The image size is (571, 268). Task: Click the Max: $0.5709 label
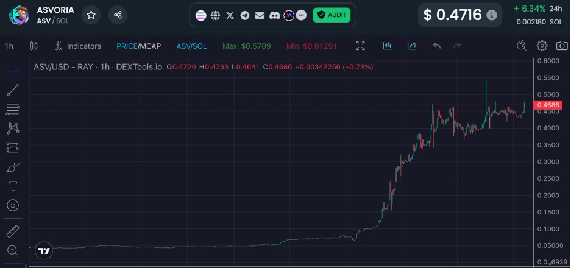(247, 46)
